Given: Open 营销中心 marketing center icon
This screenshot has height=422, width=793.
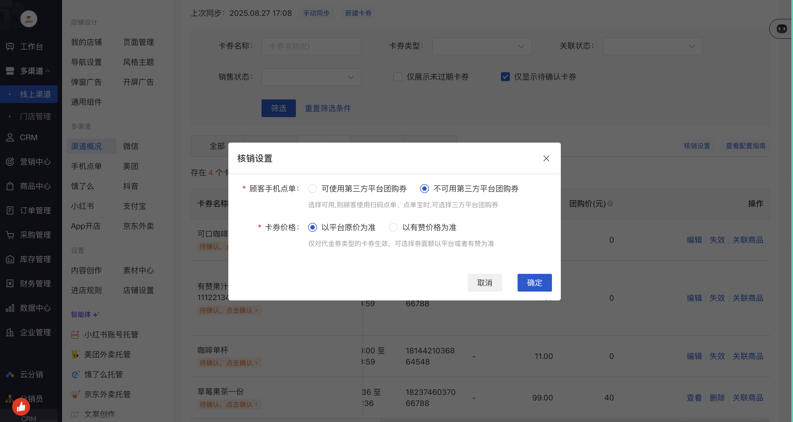Looking at the screenshot, I should 10,162.
